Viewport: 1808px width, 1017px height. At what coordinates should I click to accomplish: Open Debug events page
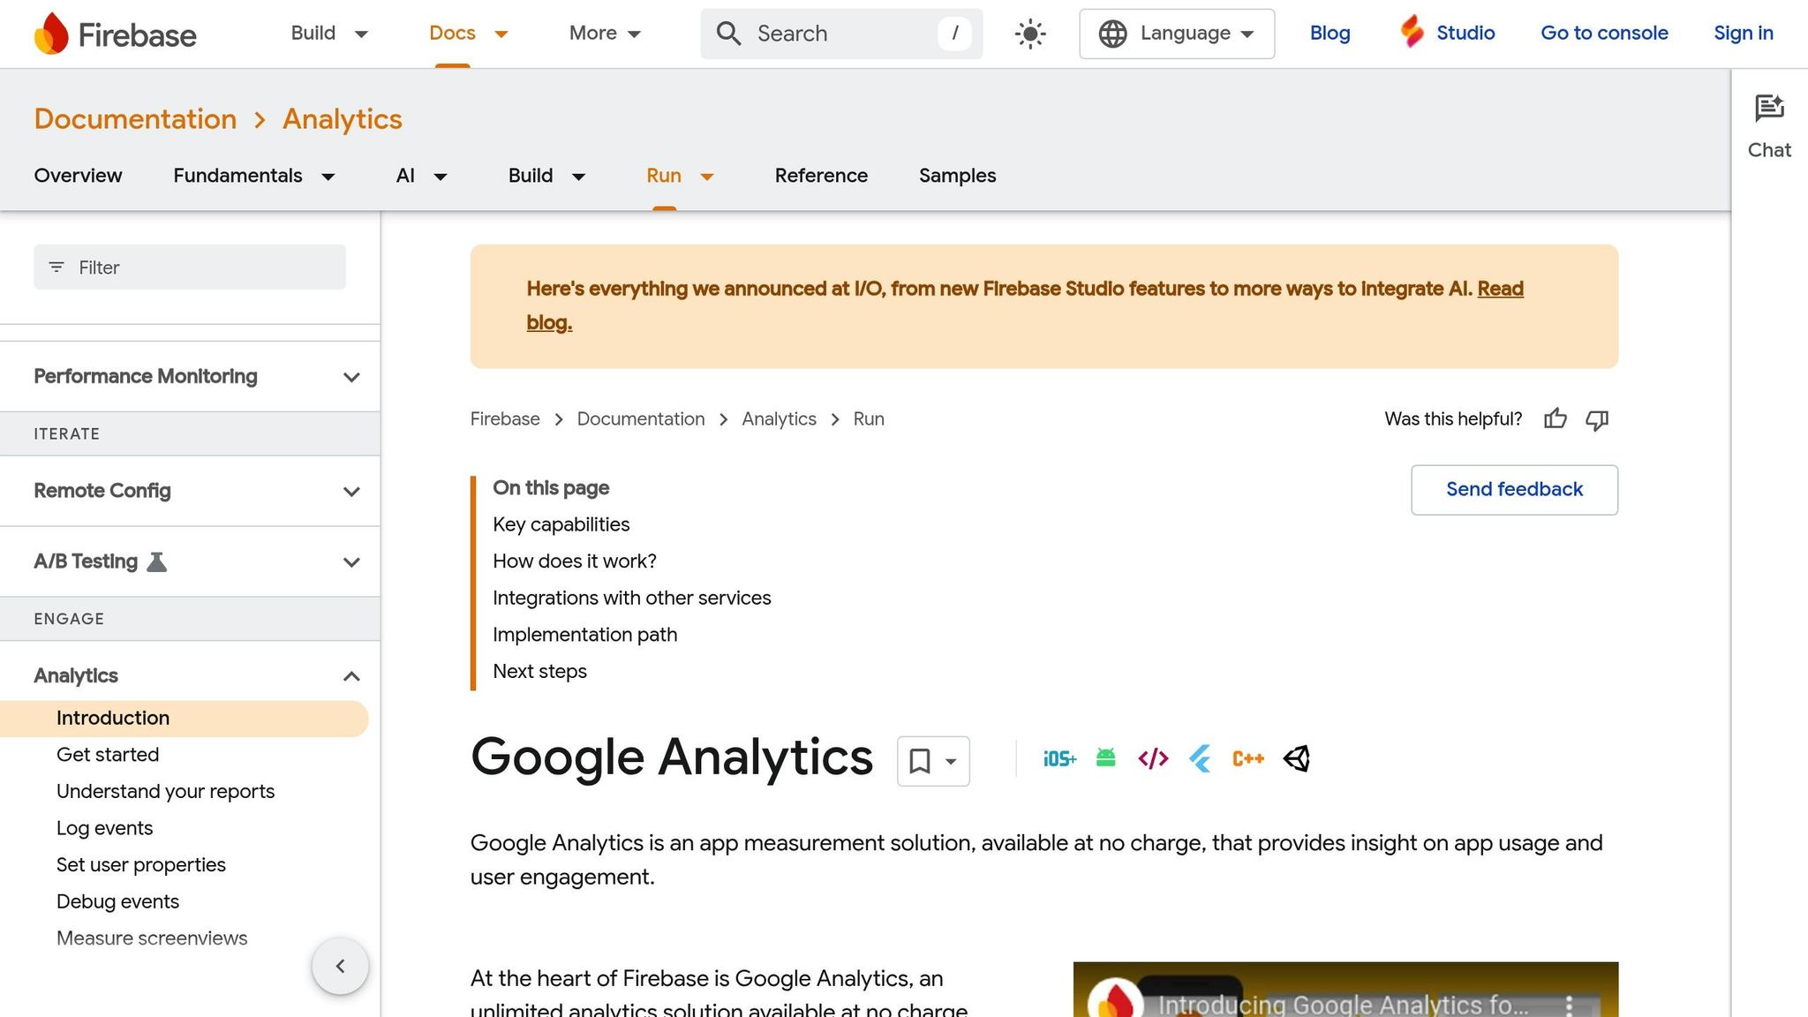click(x=117, y=901)
